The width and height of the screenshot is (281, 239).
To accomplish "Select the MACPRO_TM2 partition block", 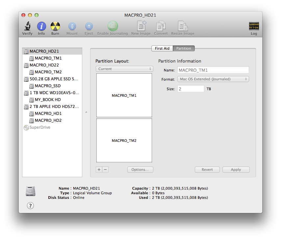I will (124, 140).
